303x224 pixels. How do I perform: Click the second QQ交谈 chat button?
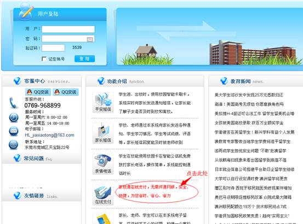(x=66, y=92)
